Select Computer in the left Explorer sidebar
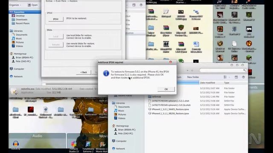 [x=17, y=69]
